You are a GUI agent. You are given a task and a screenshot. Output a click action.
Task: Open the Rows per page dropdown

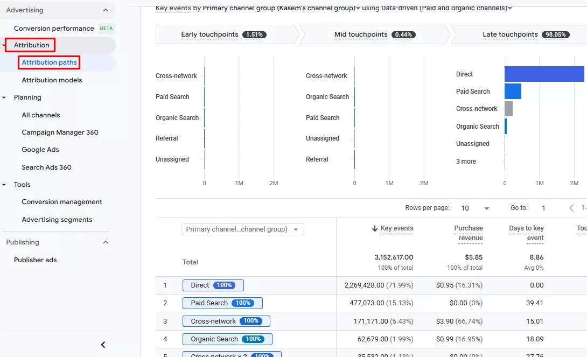[476, 208]
